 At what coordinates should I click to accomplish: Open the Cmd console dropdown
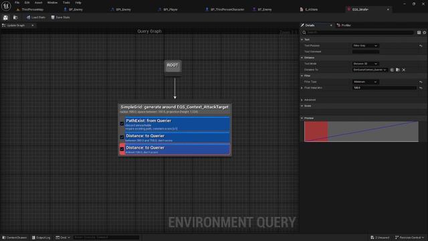click(63, 238)
